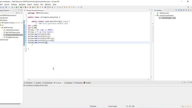This screenshot has height=108, width=192.
Task: Click the Open Perspective icon after toolbar separator
Action: (81, 7)
